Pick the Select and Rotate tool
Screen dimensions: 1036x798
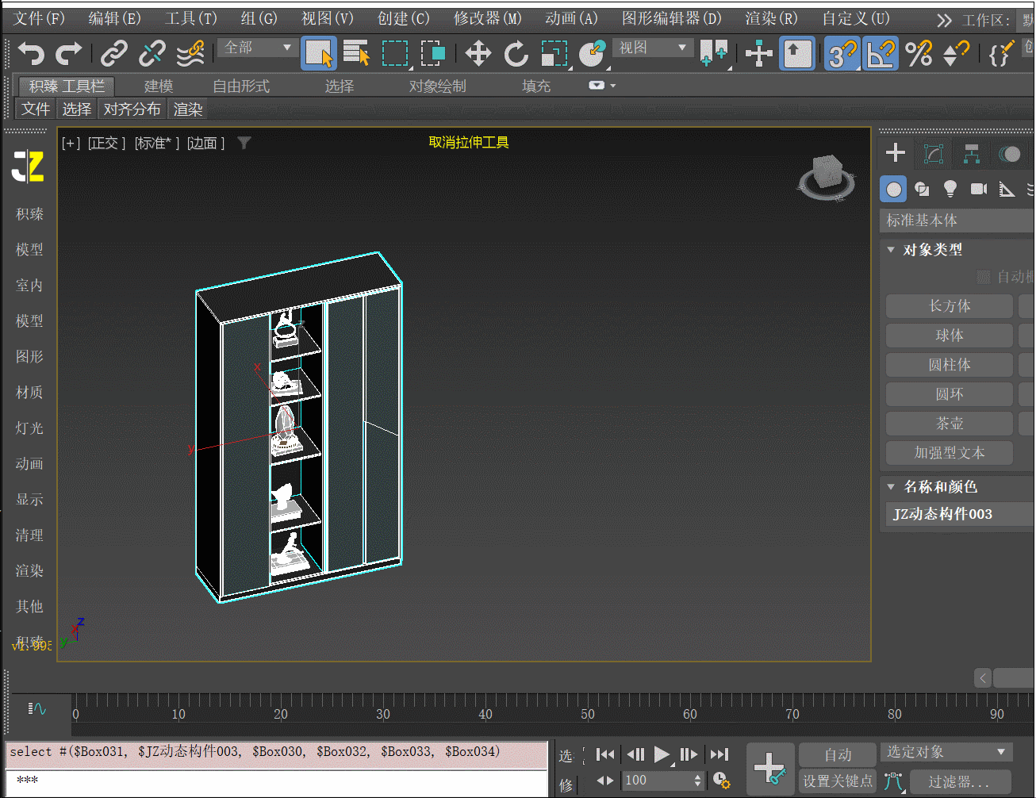pos(516,53)
